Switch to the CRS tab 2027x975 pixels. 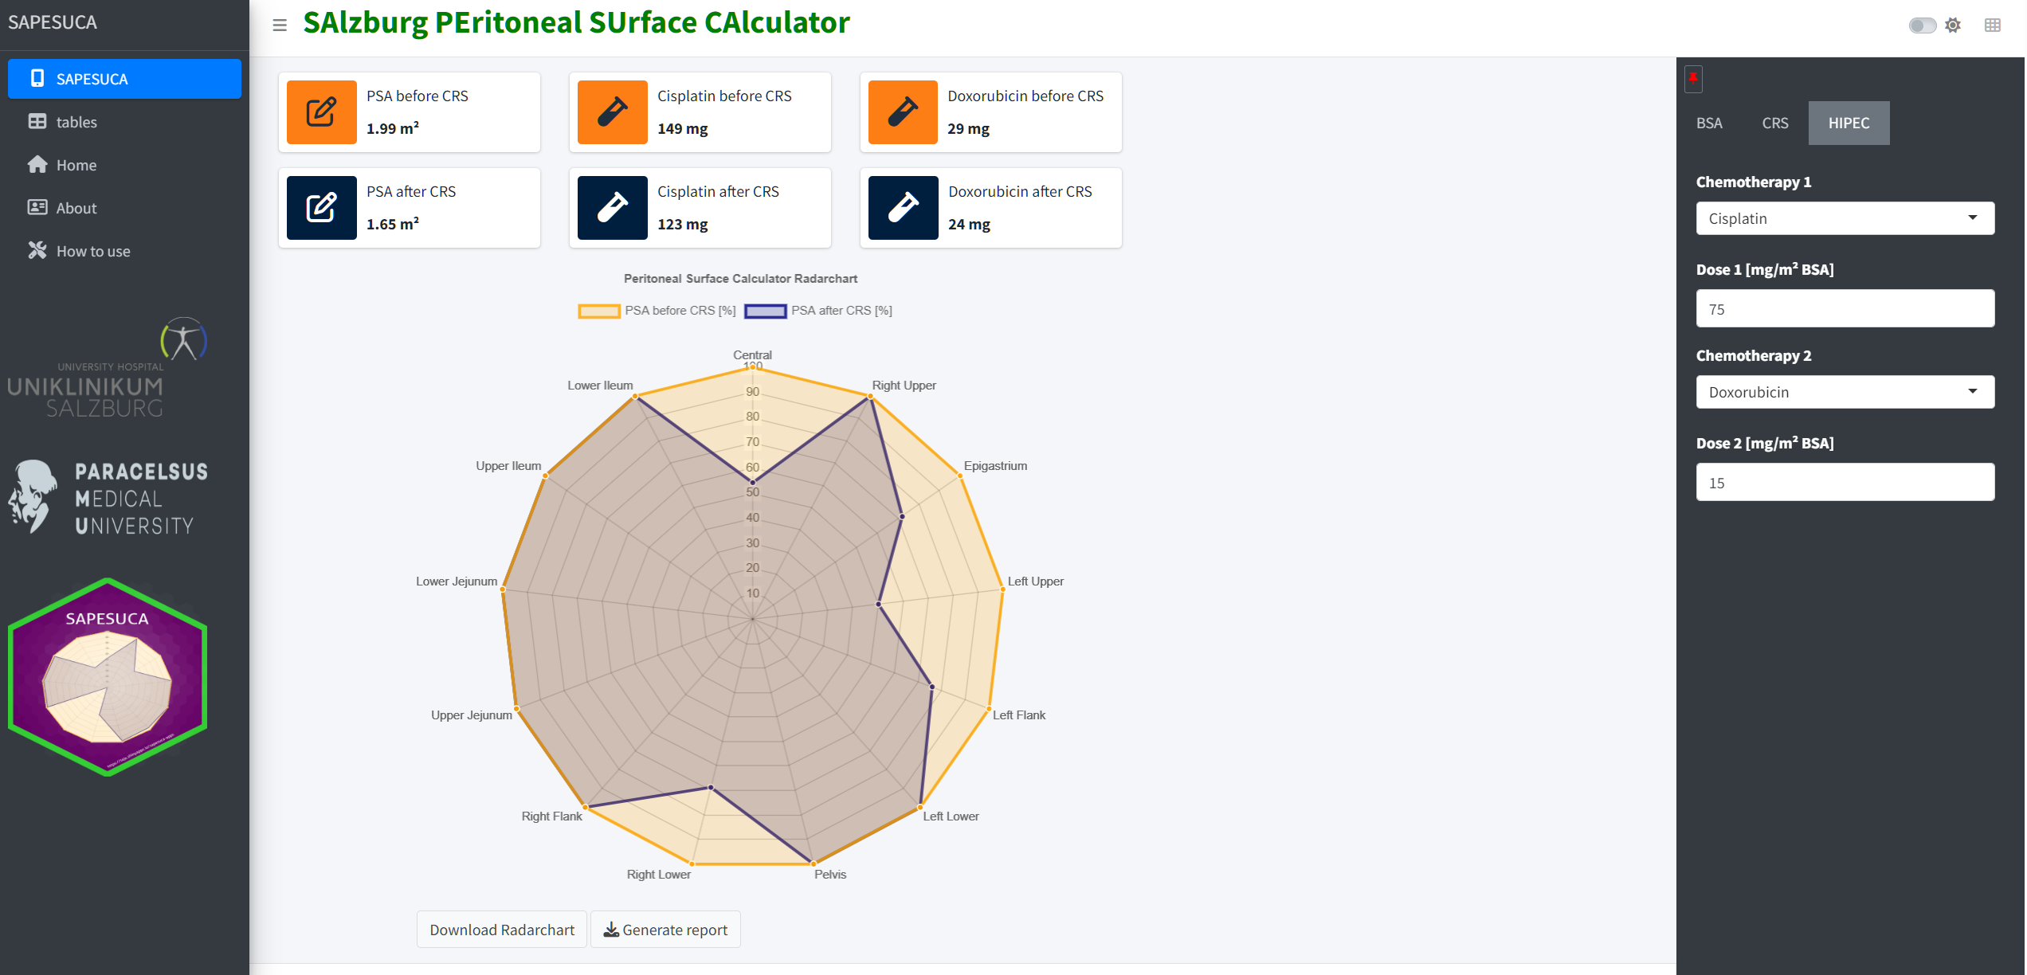(1774, 123)
